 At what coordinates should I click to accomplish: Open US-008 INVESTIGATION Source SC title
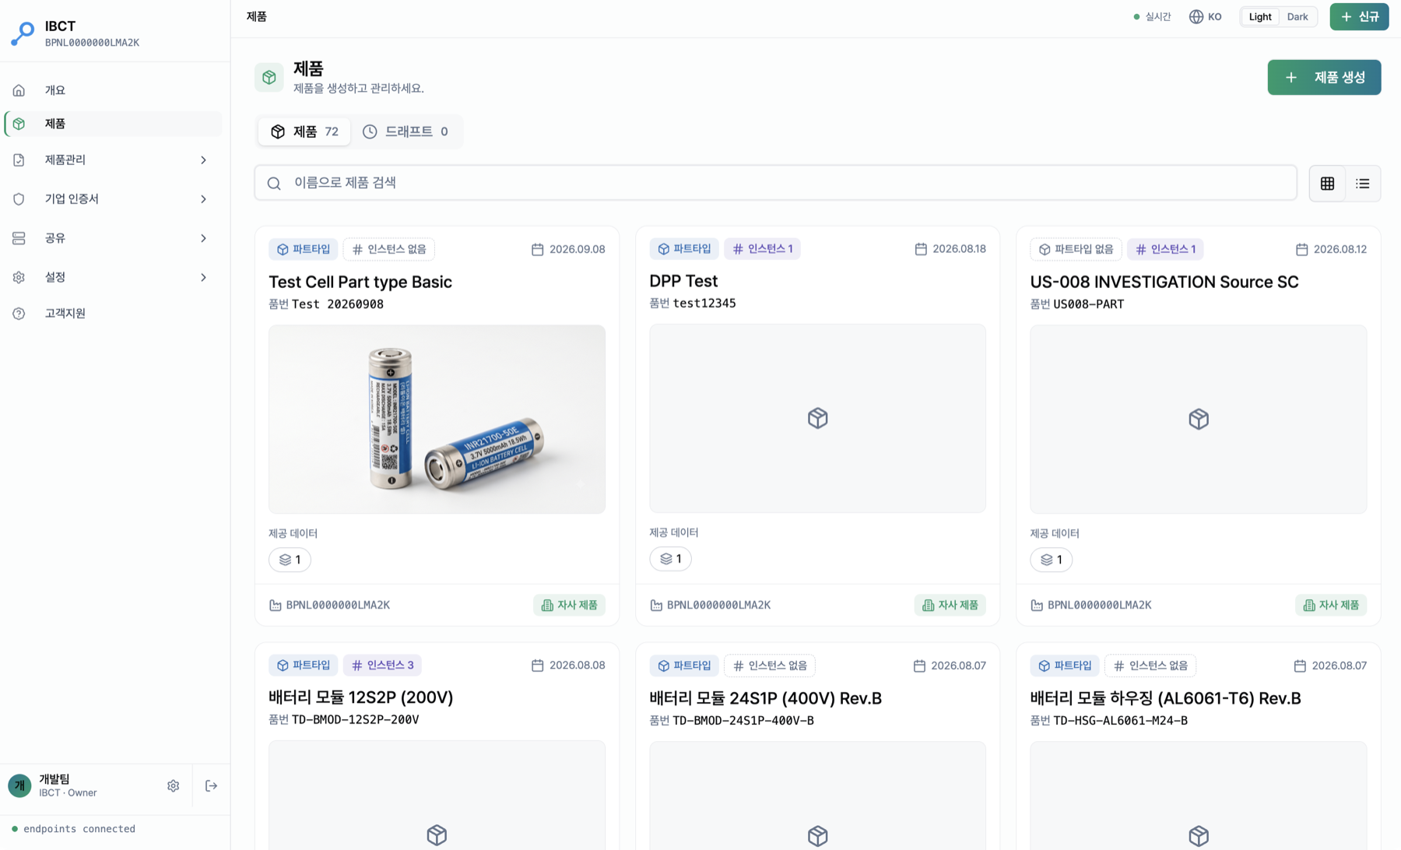(1164, 283)
